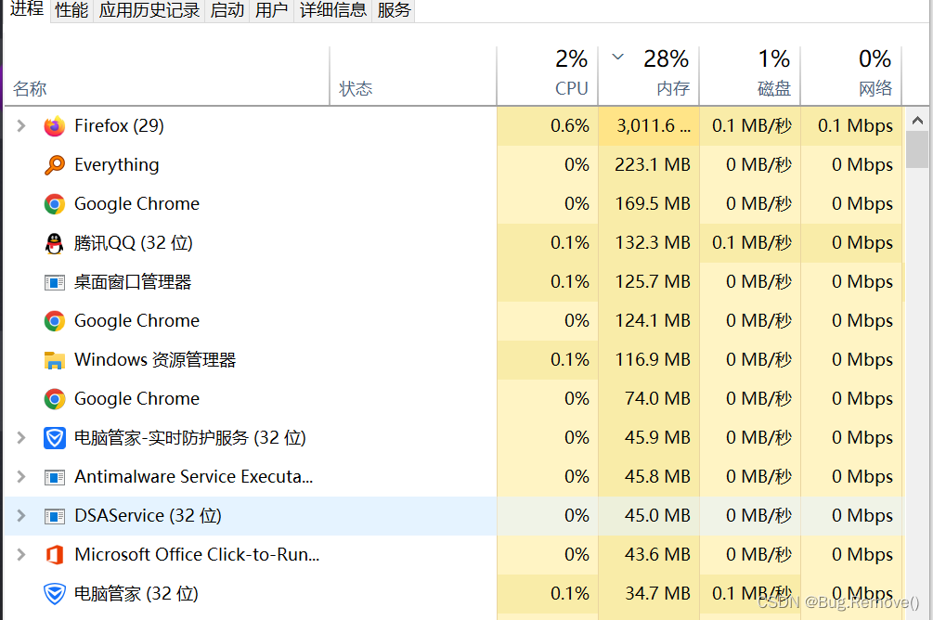
Task: Open the 应用历史记录 tab
Action: [149, 10]
